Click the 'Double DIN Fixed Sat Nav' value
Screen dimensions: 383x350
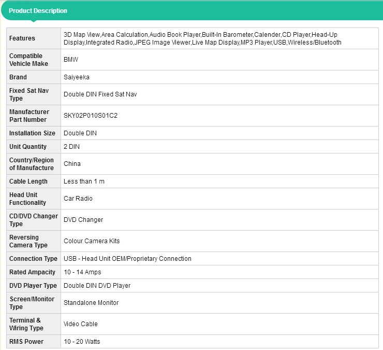pyautogui.click(x=100, y=94)
